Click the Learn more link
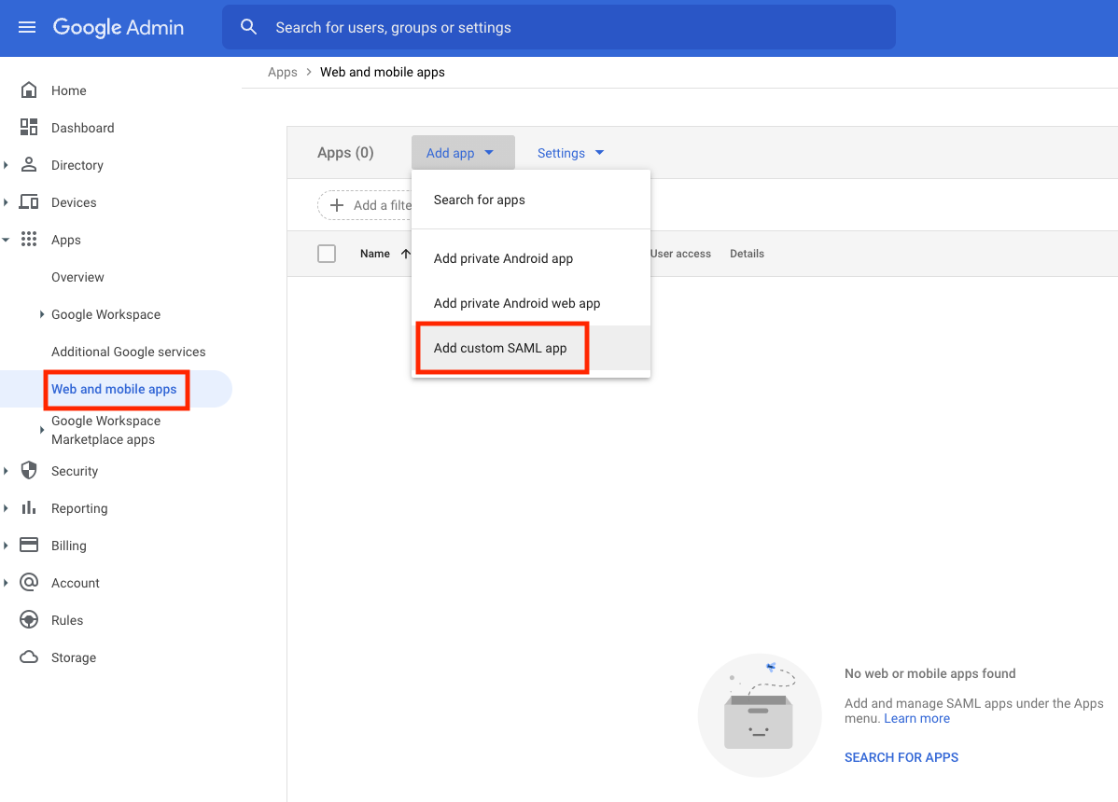Screen dimensions: 1118x802 pos(917,719)
